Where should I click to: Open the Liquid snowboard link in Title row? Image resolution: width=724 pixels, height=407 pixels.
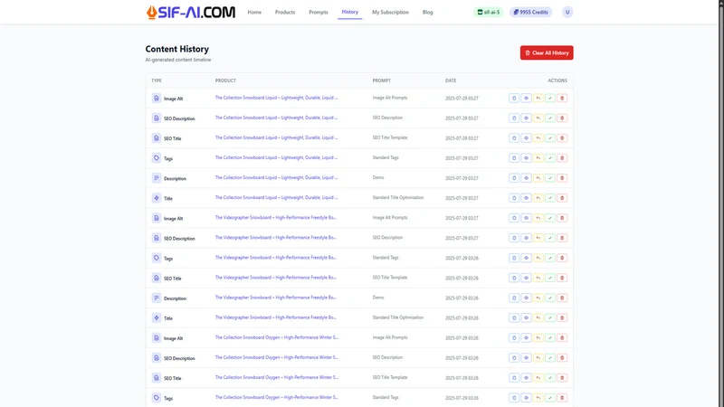point(276,197)
